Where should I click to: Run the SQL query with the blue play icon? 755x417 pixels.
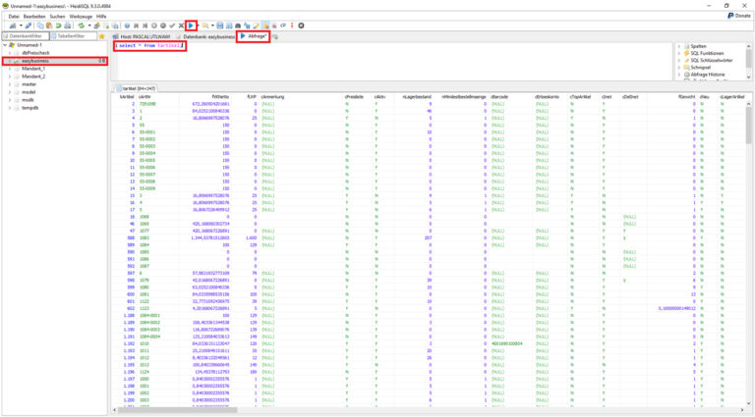click(191, 26)
